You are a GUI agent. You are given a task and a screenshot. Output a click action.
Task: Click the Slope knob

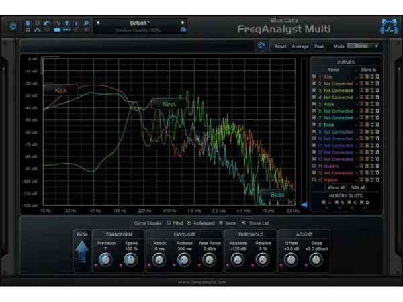pyautogui.click(x=316, y=259)
